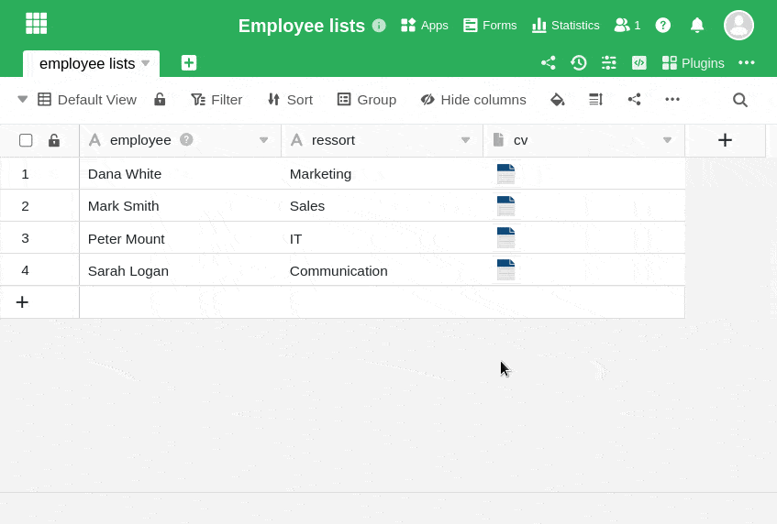Open the help question mark icon
The height and width of the screenshot is (524, 777).
pos(662,25)
